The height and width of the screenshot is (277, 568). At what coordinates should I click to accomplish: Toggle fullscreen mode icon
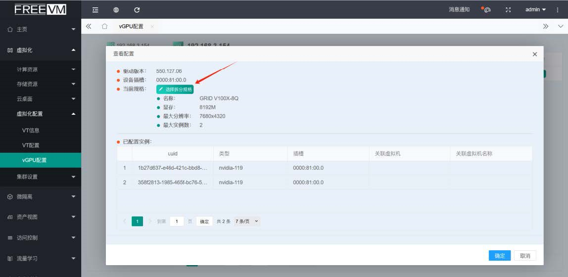[x=508, y=10]
